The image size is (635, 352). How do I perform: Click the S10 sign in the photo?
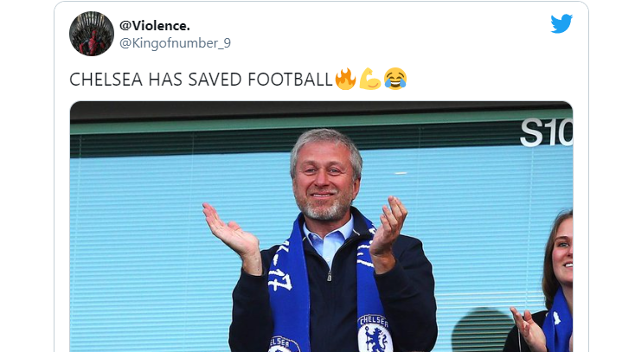(x=545, y=132)
